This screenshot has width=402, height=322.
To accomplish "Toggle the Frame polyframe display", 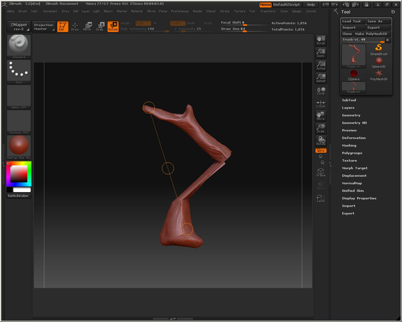I will pyautogui.click(x=321, y=172).
